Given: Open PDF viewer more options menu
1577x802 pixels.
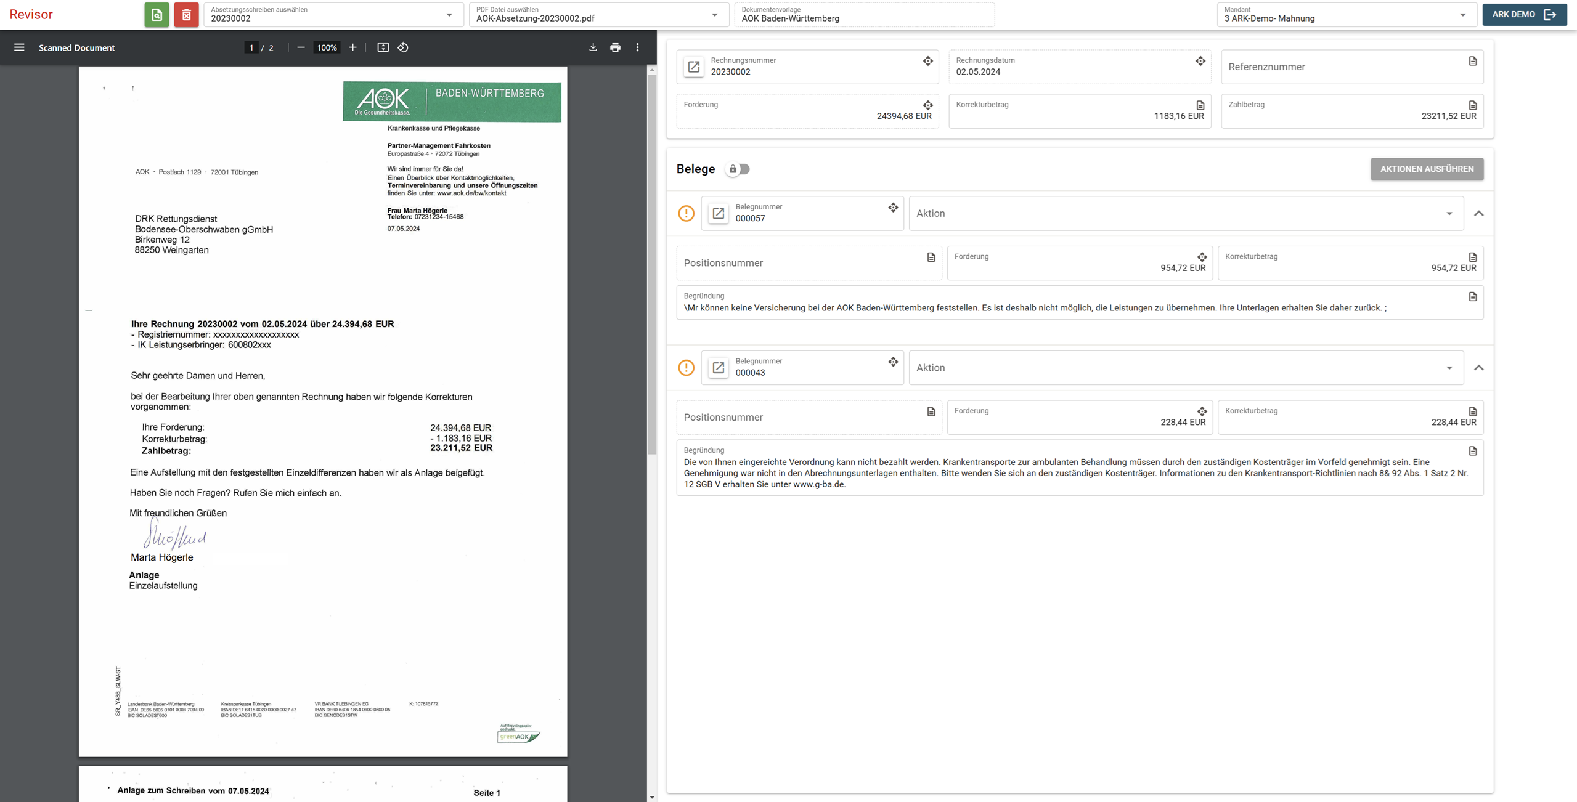Looking at the screenshot, I should (x=637, y=47).
